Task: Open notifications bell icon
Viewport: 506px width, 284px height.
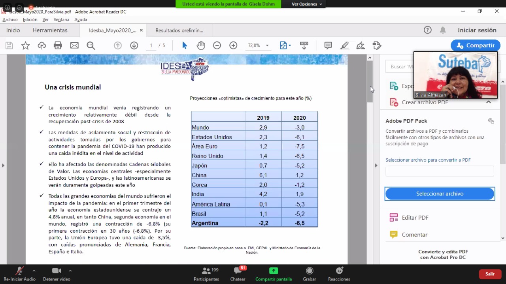Action: [443, 30]
